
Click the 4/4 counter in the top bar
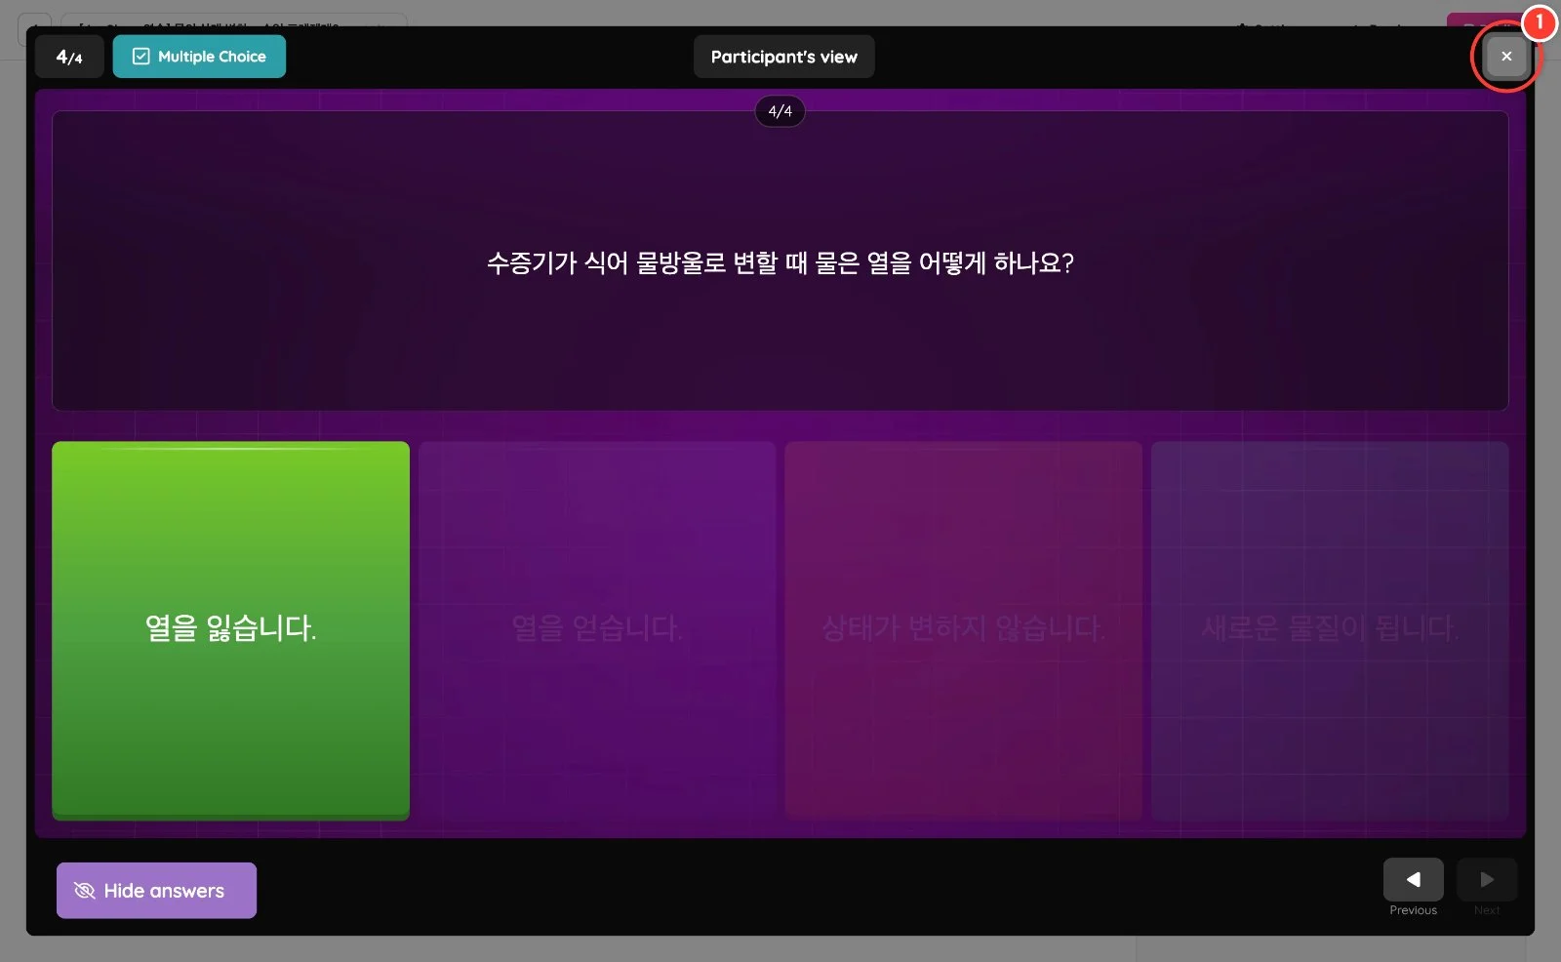pyautogui.click(x=69, y=57)
